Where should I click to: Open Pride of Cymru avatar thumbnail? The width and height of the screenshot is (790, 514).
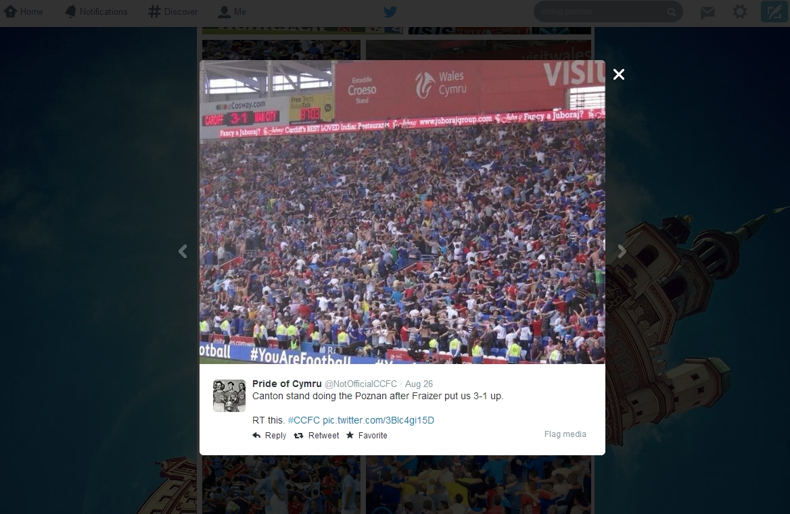pyautogui.click(x=229, y=396)
